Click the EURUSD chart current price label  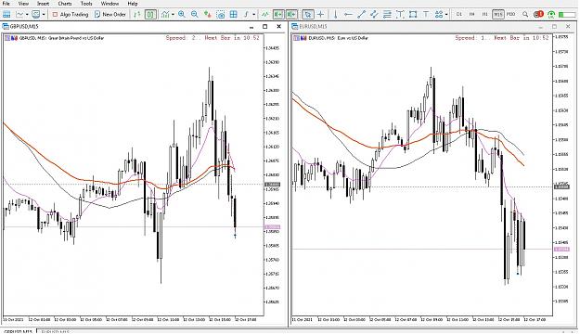(561, 186)
